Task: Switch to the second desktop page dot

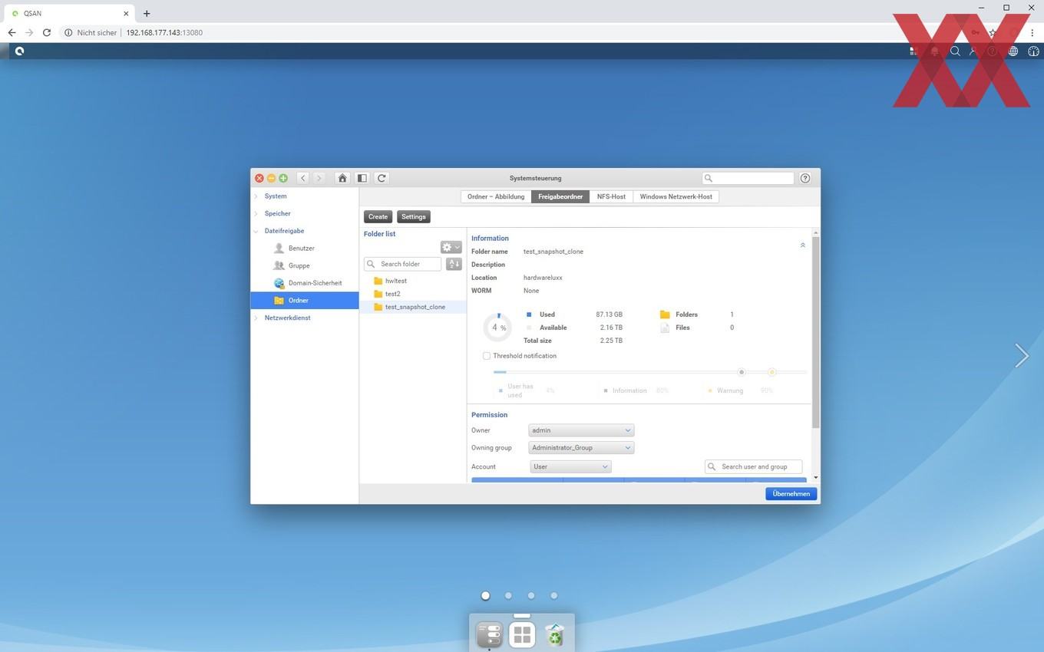Action: pyautogui.click(x=508, y=595)
